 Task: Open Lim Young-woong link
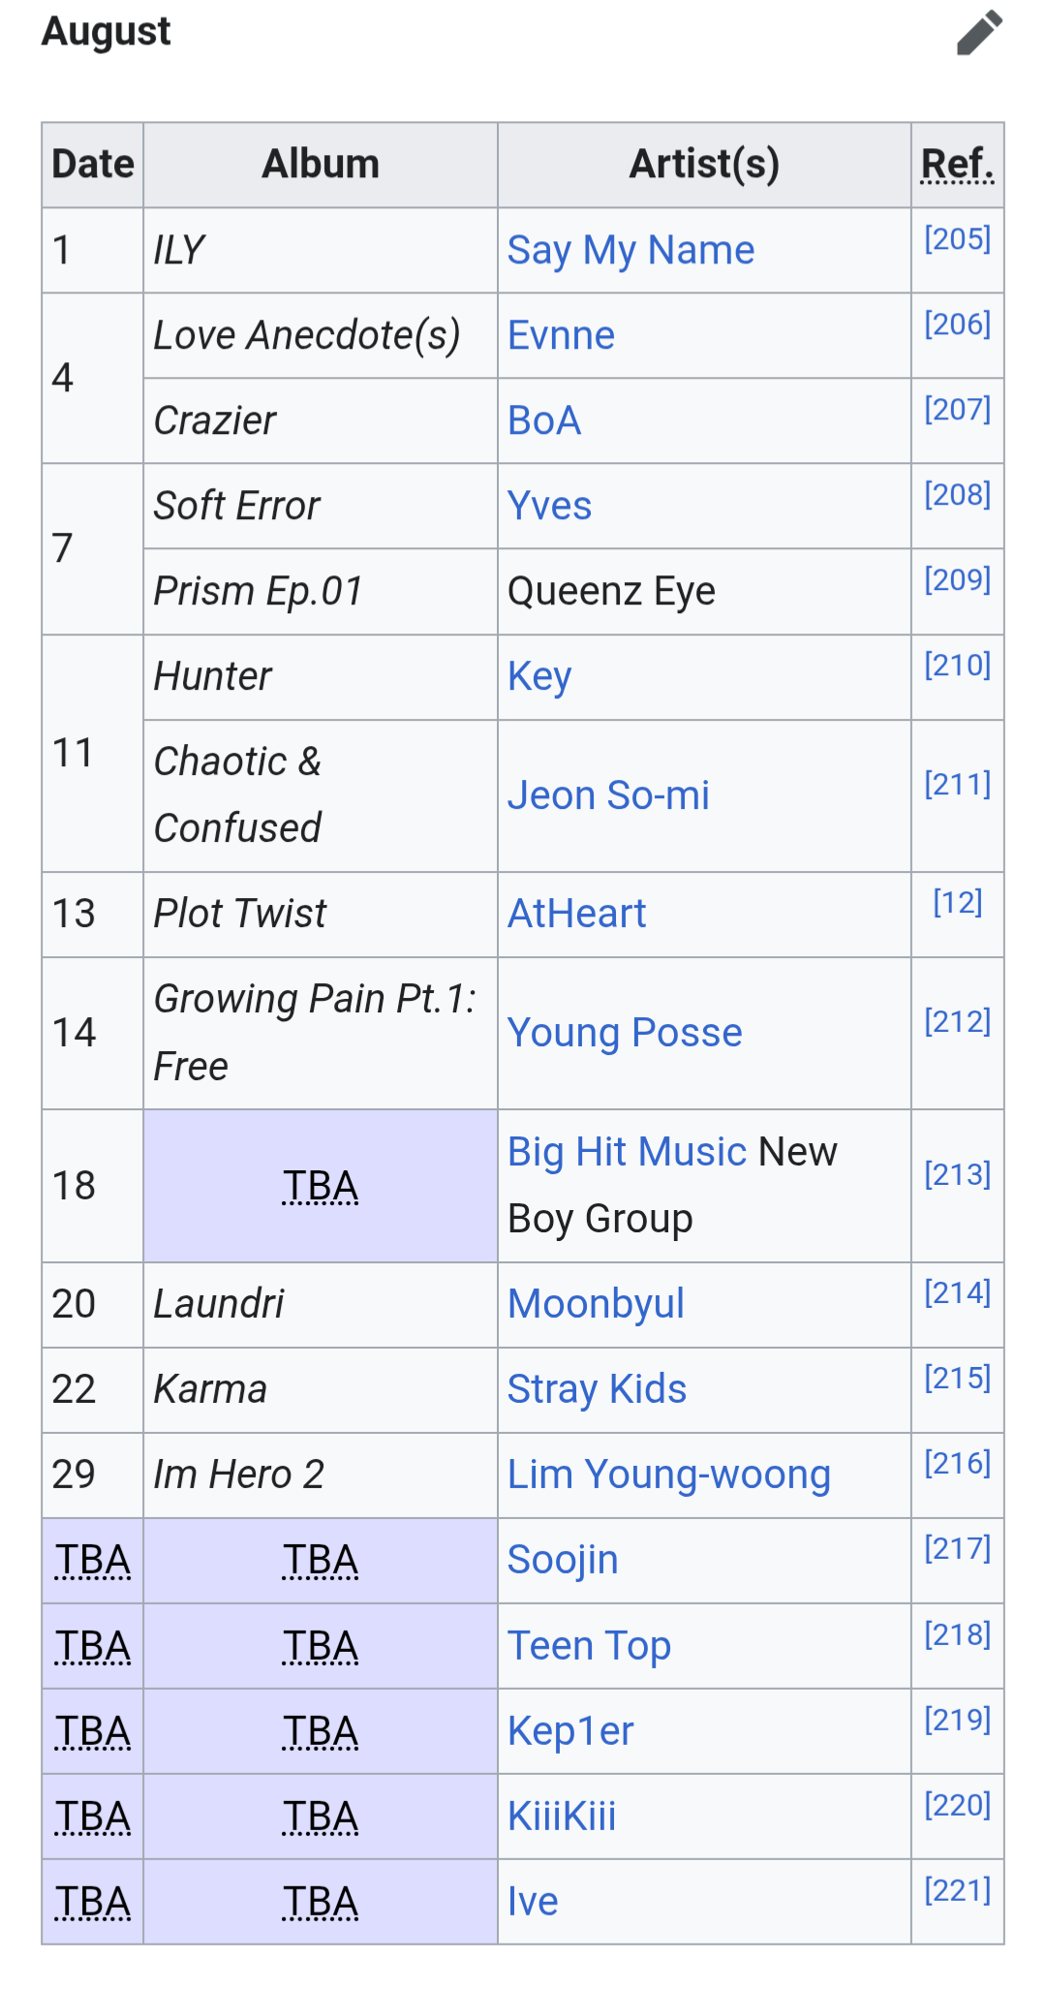(669, 1475)
